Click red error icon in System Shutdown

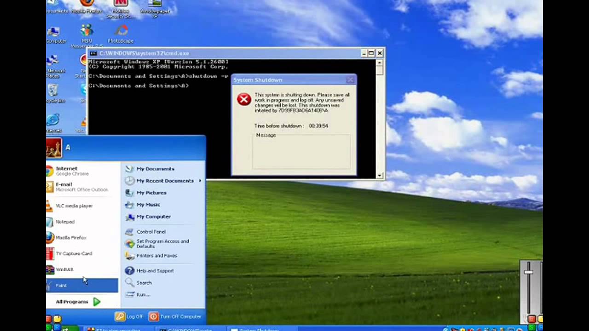(244, 99)
